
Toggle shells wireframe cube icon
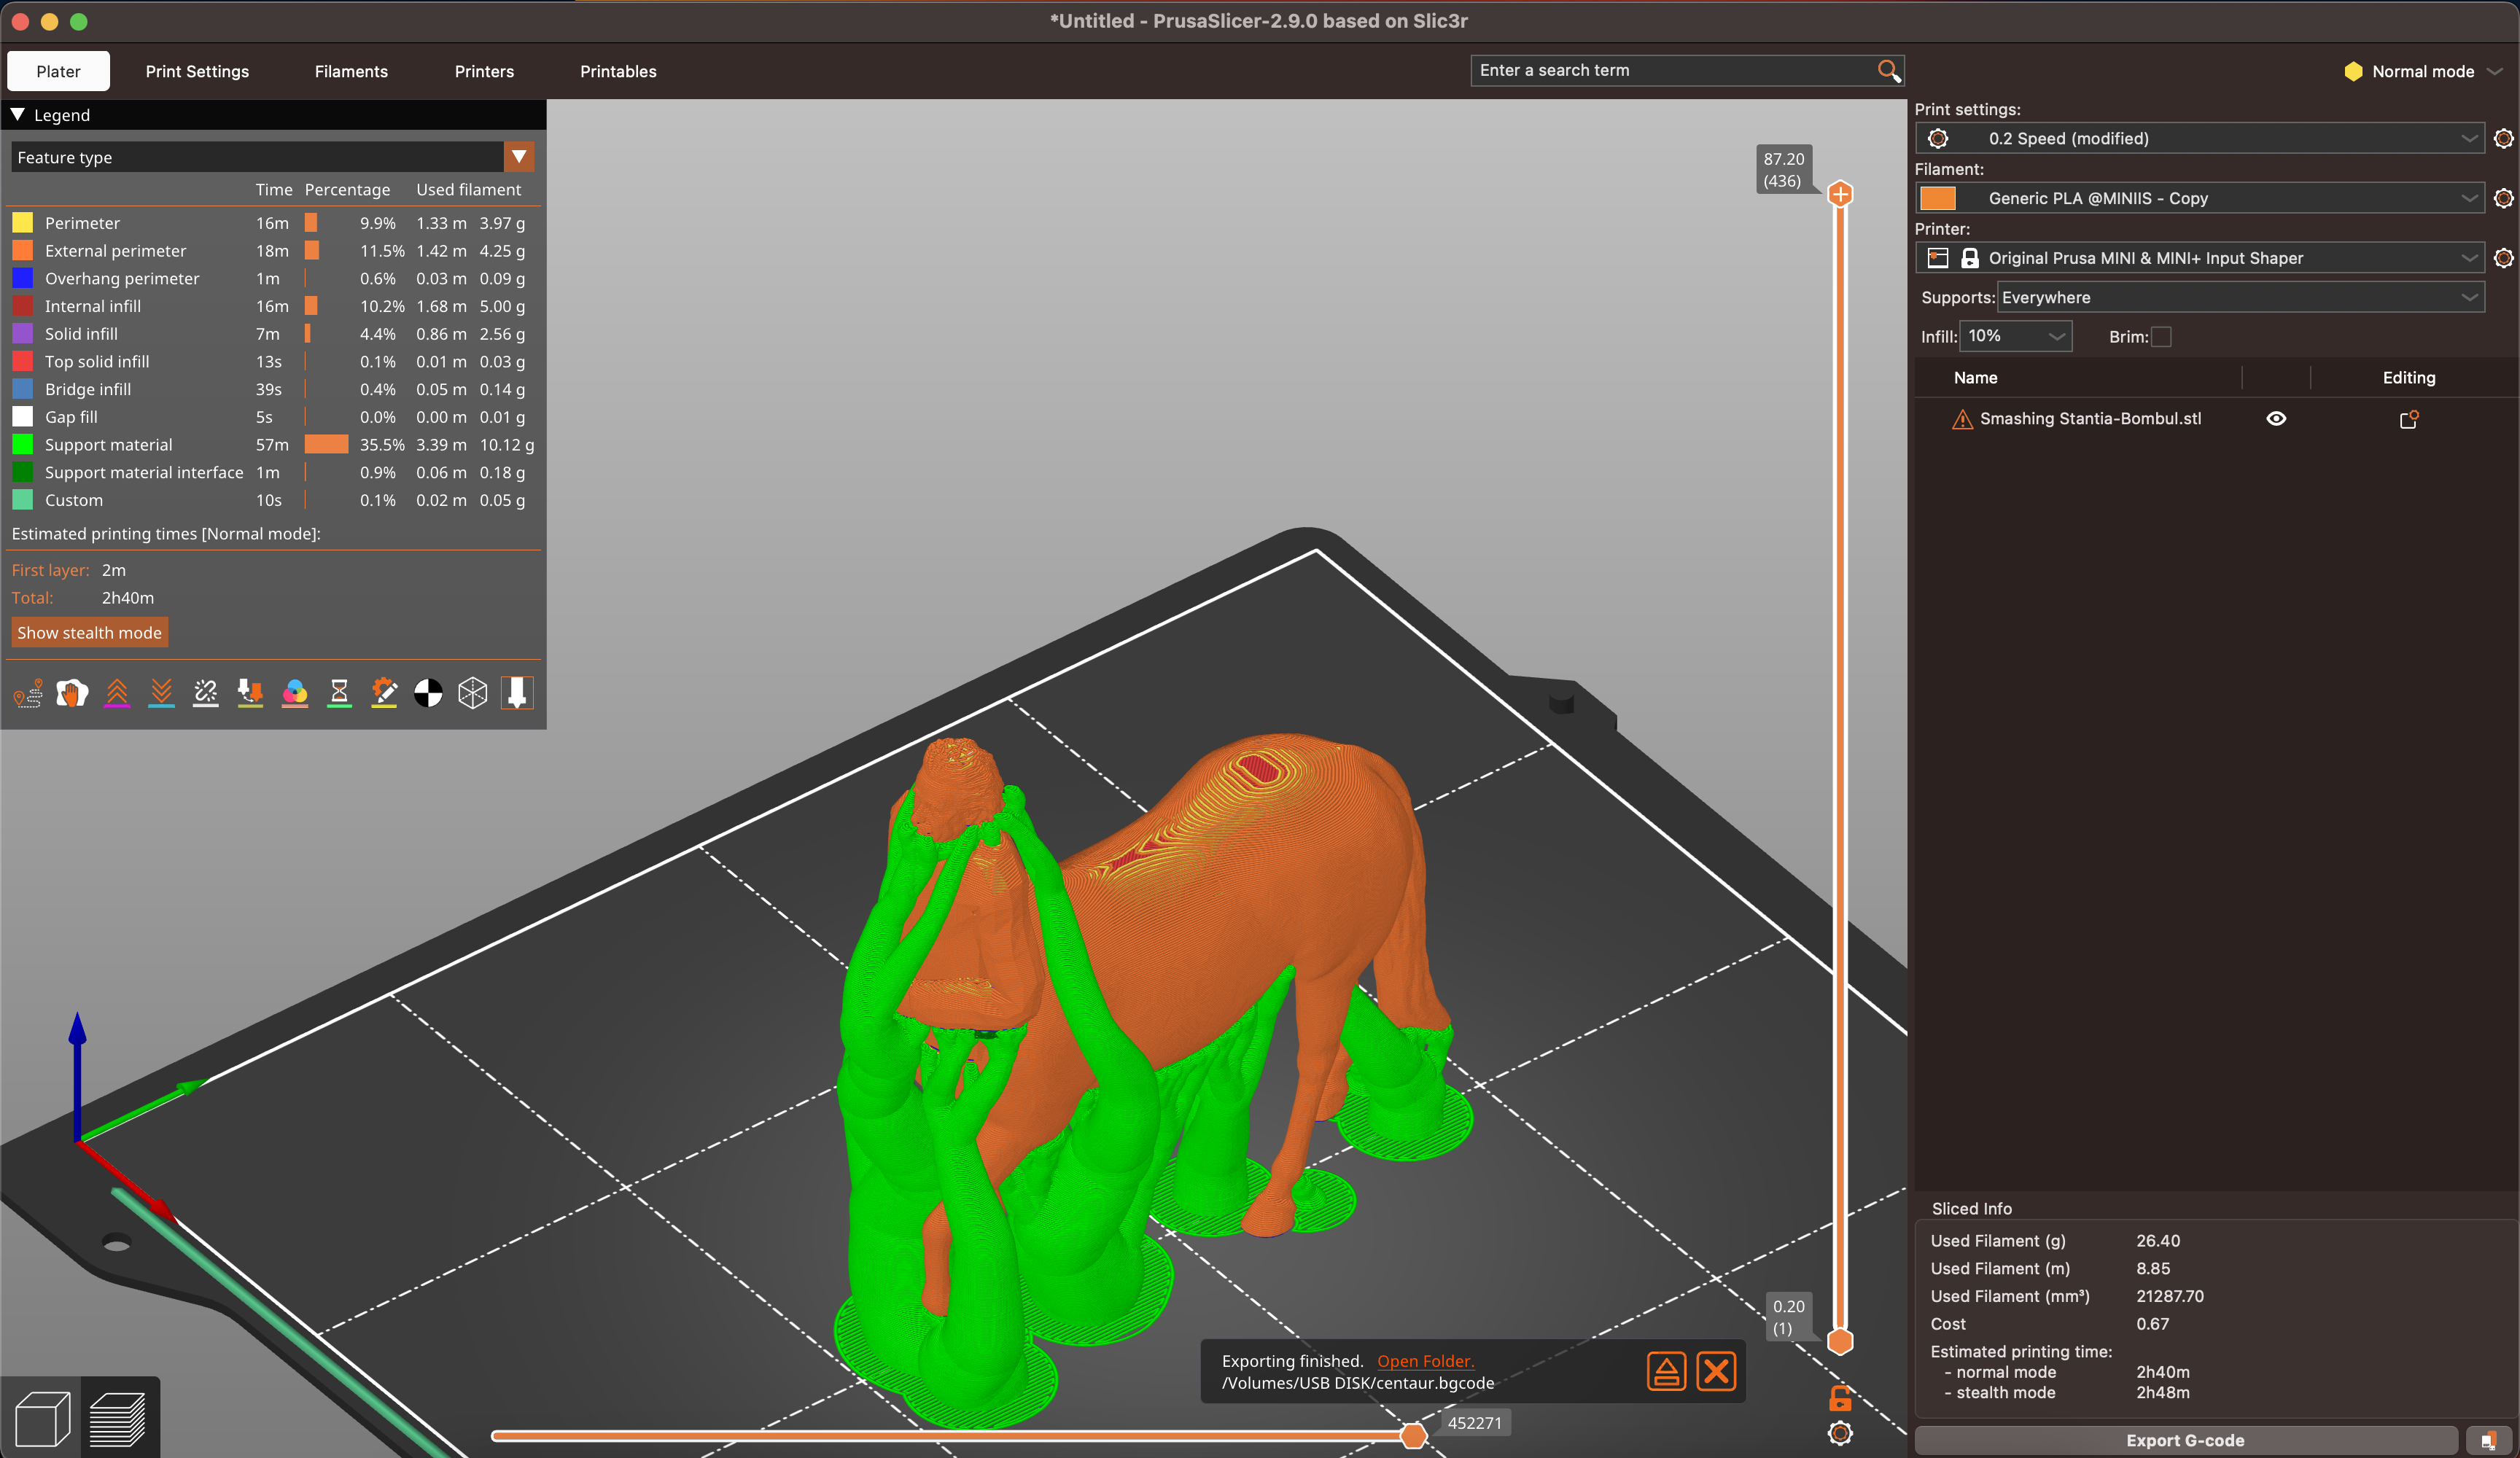[473, 693]
